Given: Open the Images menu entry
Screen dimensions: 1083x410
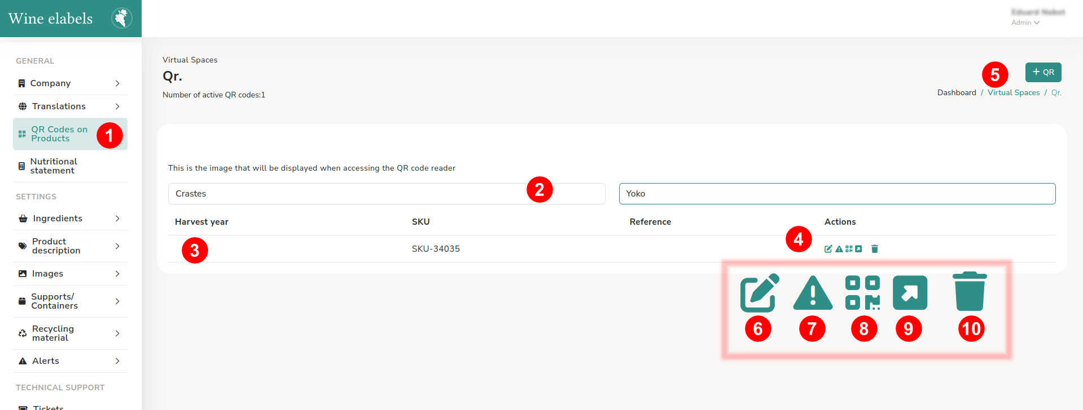Looking at the screenshot, I should tap(70, 274).
